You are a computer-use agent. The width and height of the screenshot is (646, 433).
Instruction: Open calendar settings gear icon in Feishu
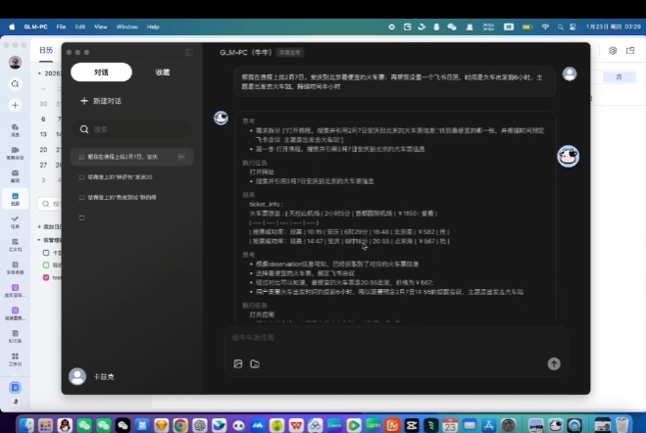coord(613,50)
